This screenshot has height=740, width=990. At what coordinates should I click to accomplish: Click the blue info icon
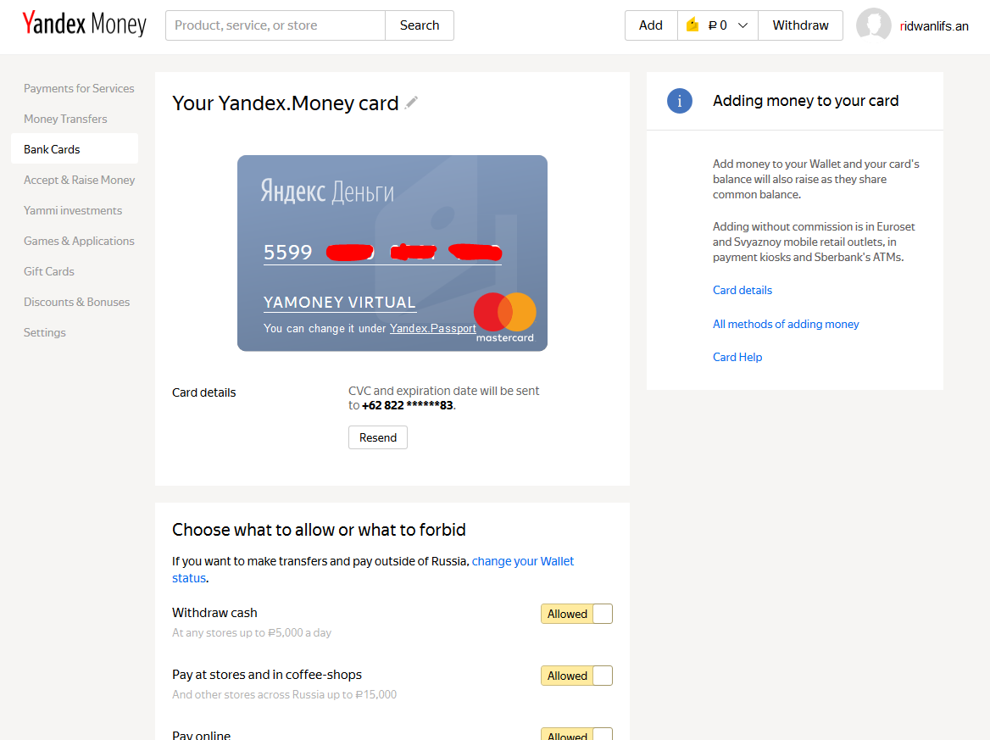pos(679,101)
